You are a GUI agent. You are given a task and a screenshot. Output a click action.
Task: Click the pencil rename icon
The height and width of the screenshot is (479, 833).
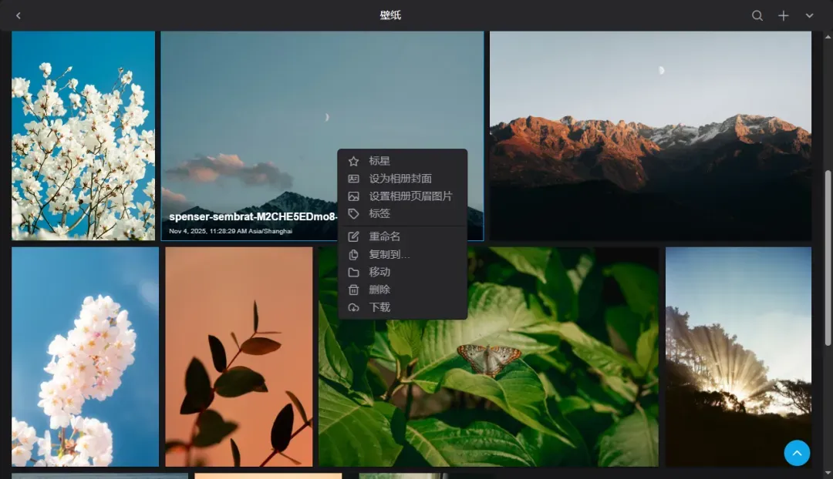pos(354,236)
